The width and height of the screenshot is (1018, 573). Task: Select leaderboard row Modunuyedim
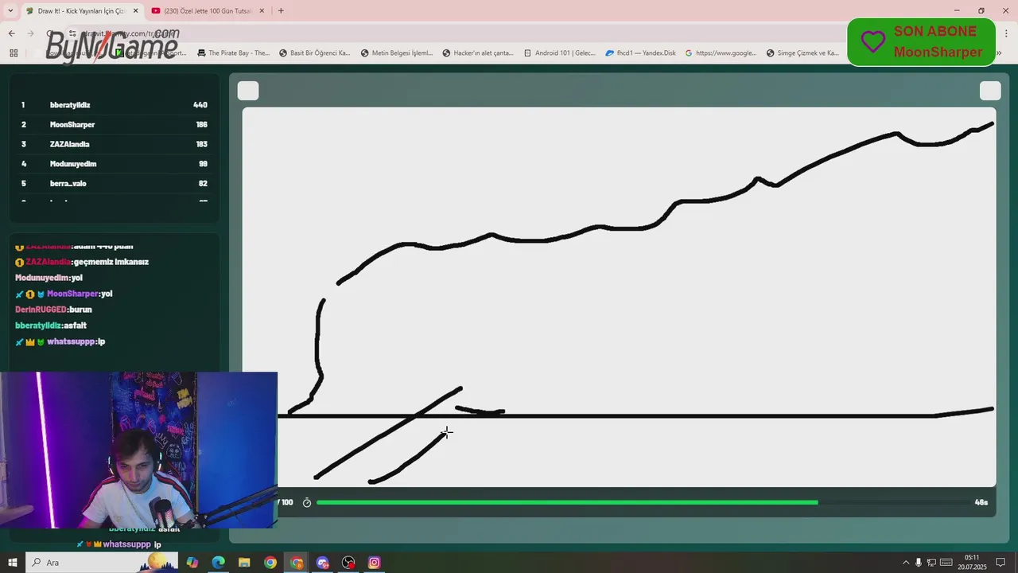click(x=115, y=164)
